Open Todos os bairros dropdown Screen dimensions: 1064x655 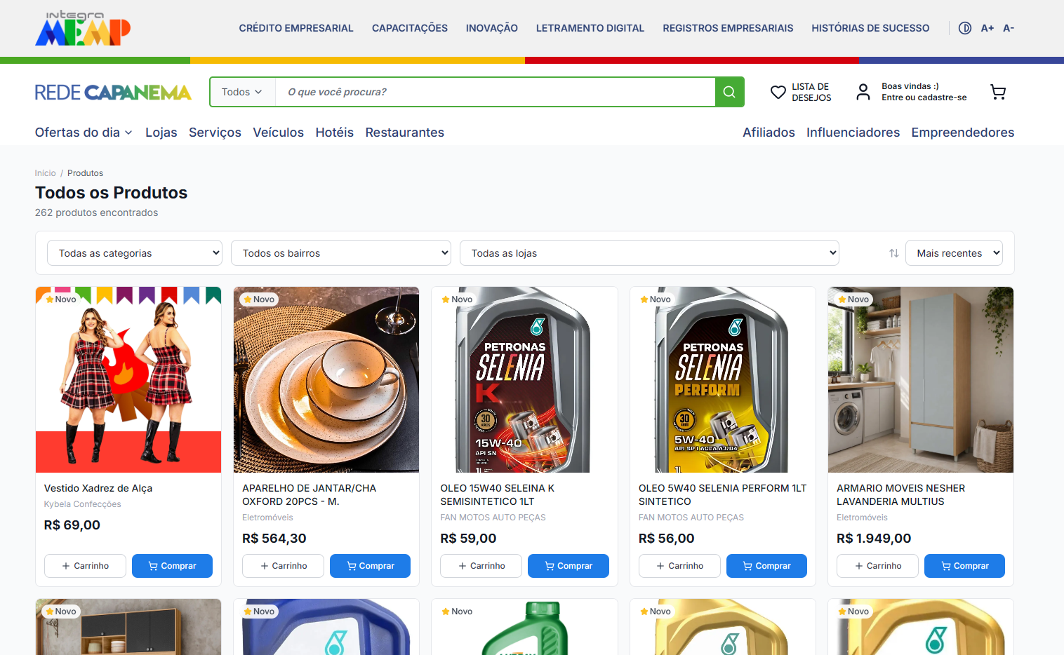click(341, 253)
